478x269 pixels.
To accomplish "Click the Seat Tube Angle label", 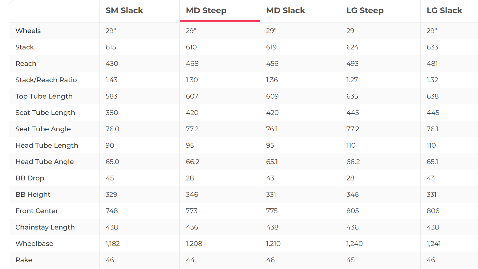I will tap(43, 129).
